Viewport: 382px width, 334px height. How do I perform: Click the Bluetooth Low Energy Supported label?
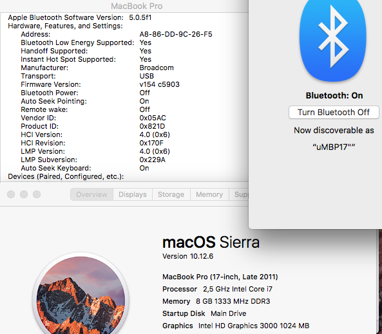77,42
